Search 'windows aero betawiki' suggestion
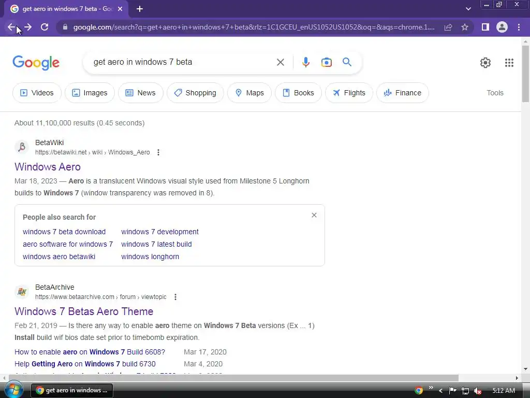 (59, 257)
